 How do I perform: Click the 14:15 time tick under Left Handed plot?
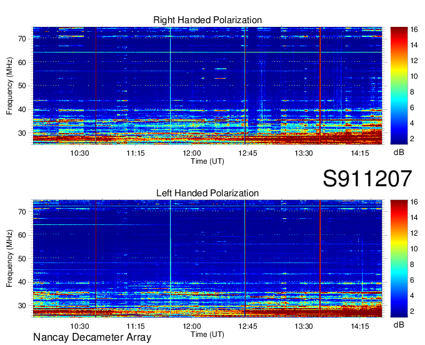click(x=360, y=326)
